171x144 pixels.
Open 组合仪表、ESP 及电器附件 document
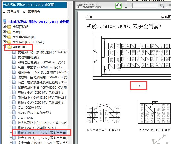point(43,72)
